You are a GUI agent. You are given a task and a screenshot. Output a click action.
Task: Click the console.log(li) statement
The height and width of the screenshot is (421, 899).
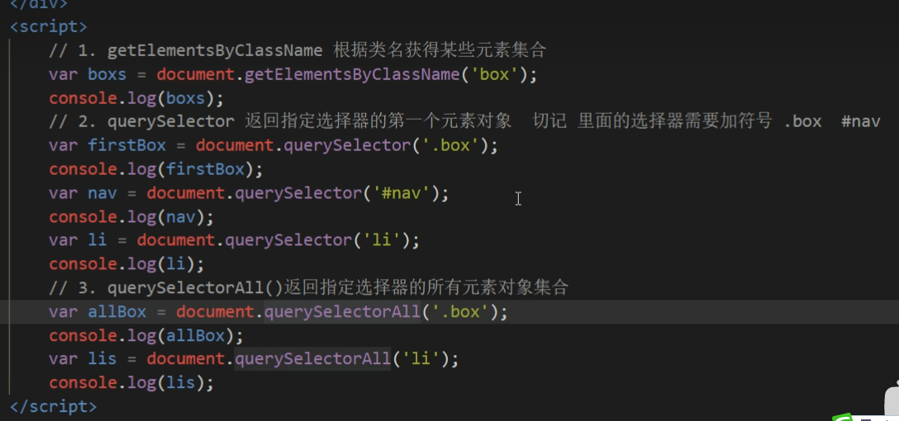point(126,264)
